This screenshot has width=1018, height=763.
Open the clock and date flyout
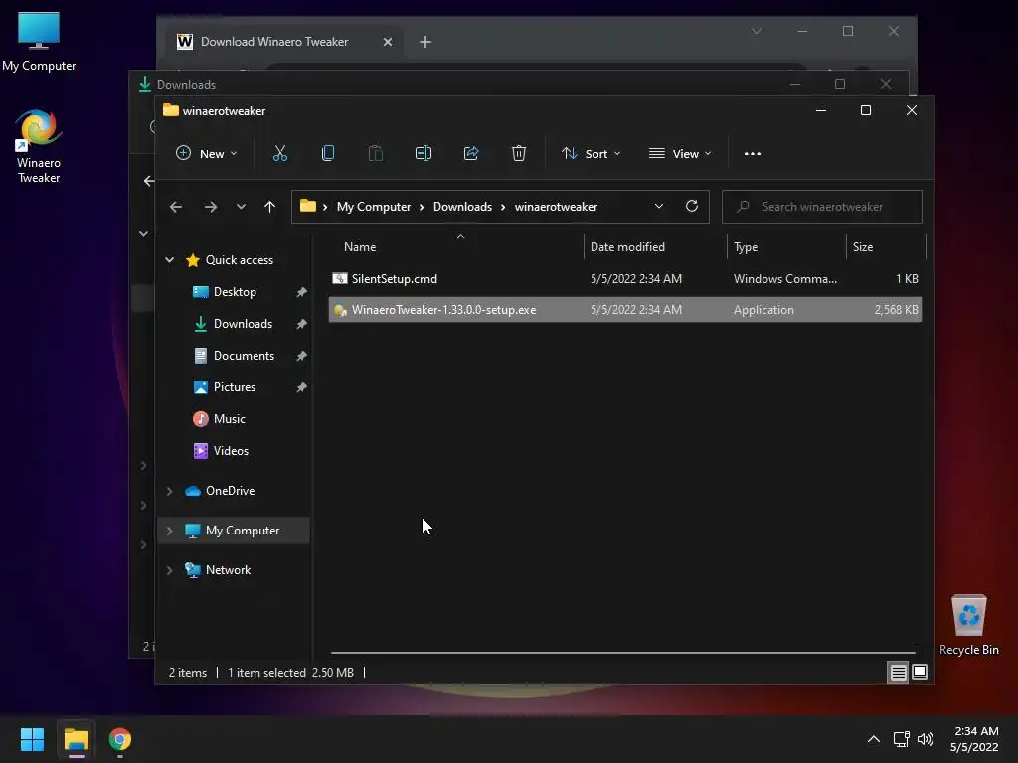(x=974, y=739)
